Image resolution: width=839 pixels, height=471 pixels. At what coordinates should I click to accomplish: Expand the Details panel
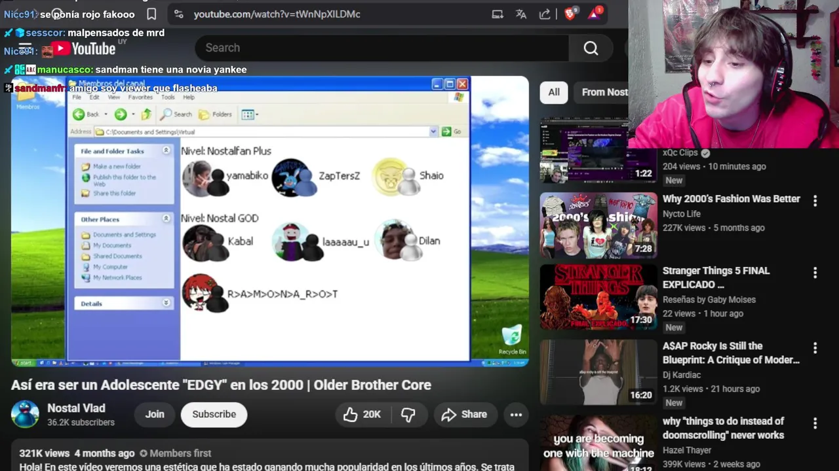166,303
